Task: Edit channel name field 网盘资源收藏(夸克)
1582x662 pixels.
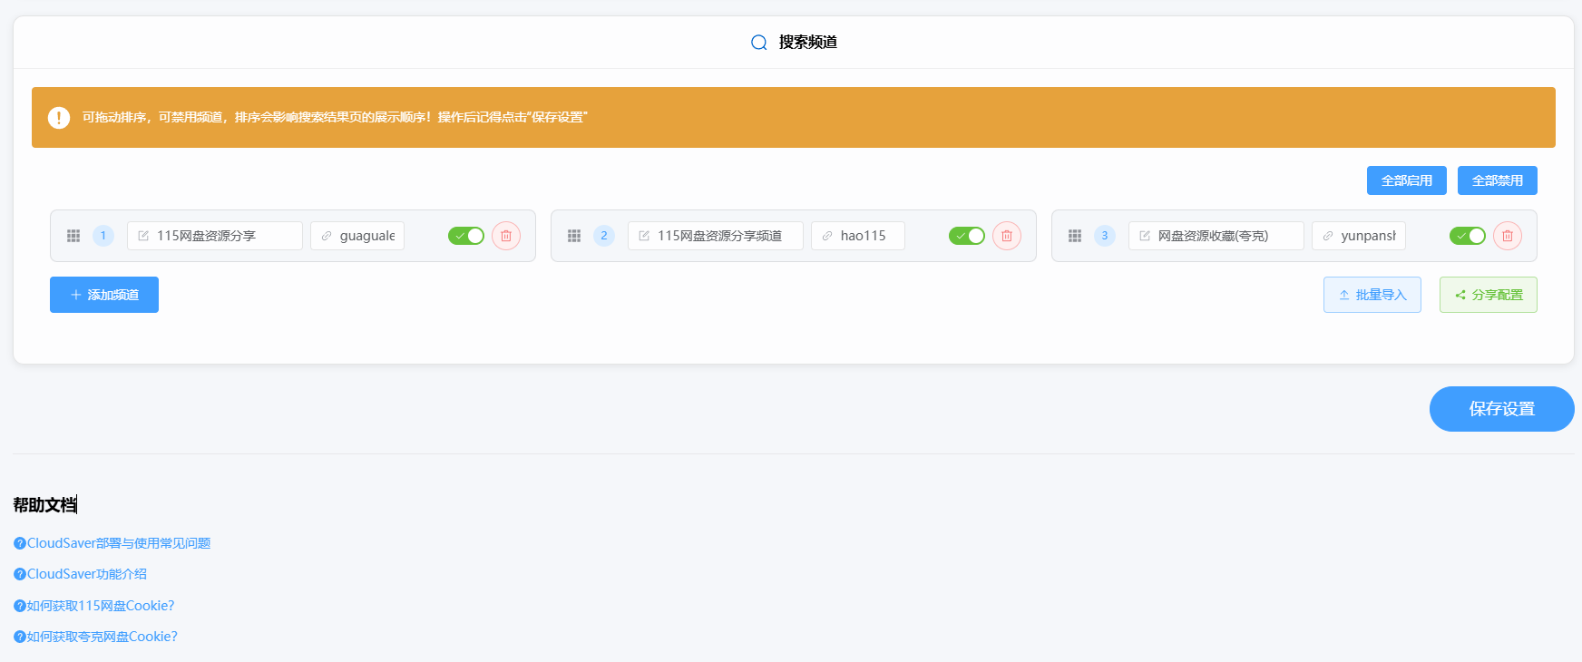Action: coord(1216,236)
